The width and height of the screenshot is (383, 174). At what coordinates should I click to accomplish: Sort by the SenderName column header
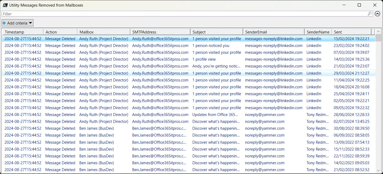pyautogui.click(x=318, y=32)
